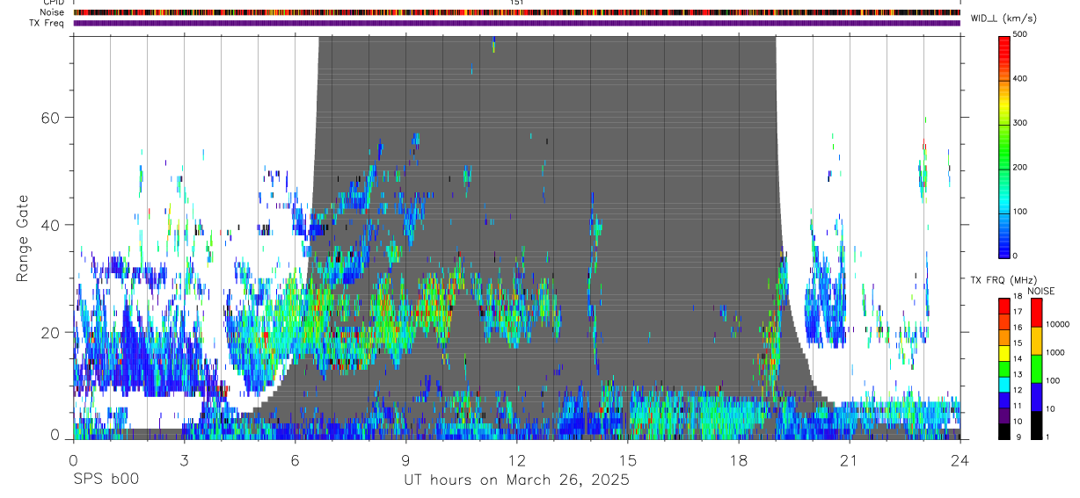Click the yellow segment of the NOISE color scale
This screenshot has height=498, width=1080.
point(1036,341)
